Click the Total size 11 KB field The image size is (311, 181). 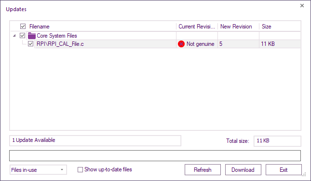277,141
